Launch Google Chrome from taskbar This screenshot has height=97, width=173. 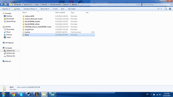[x=13, y=94]
